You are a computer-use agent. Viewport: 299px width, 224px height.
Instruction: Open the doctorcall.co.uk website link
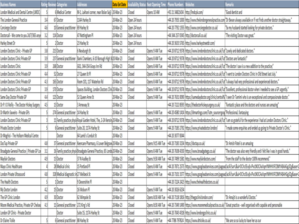pyautogui.click(x=197, y=36)
